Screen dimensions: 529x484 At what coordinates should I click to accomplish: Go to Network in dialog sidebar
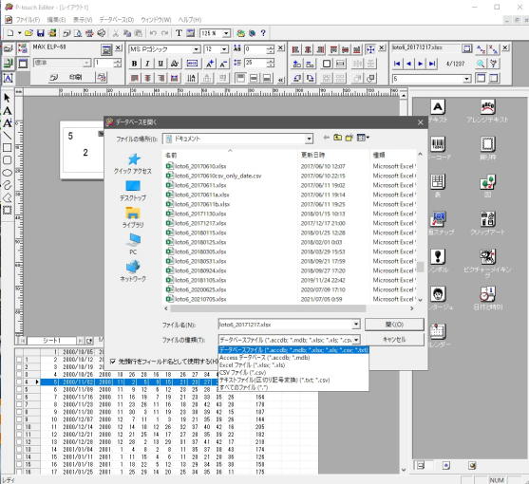[133, 271]
